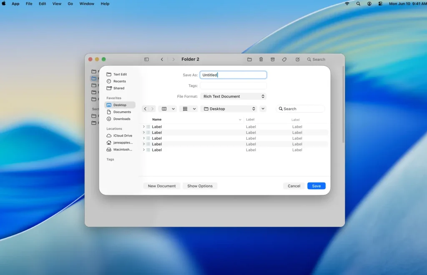This screenshot has width=427, height=275.
Task: Click the archive box icon in the toolbar
Action: tap(273, 60)
